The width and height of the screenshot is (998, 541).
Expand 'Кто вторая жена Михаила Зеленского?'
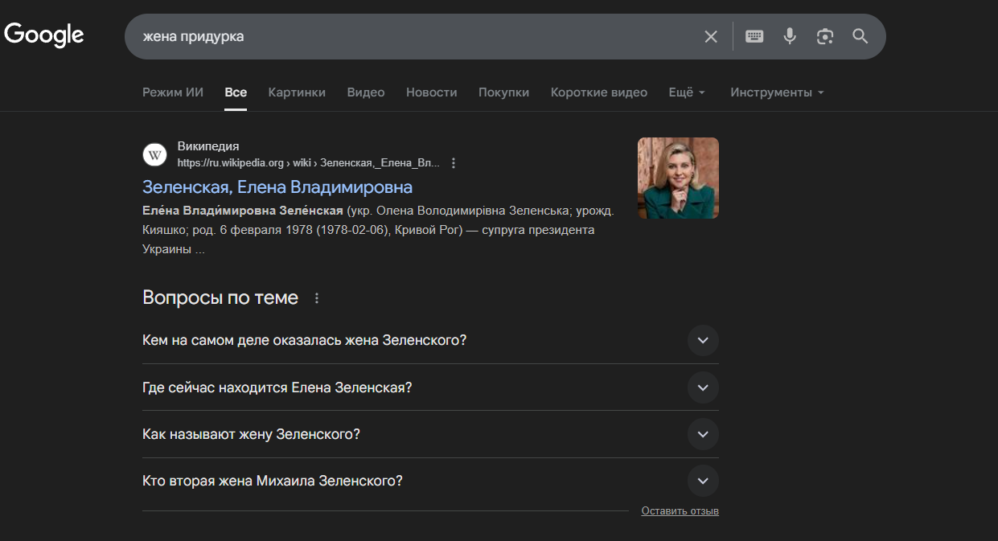(x=703, y=482)
